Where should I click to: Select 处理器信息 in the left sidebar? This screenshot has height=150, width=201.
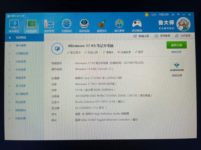coord(22,53)
